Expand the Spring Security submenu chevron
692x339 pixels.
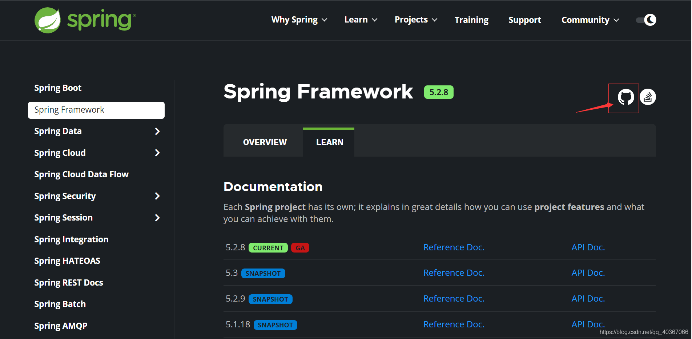click(x=157, y=196)
